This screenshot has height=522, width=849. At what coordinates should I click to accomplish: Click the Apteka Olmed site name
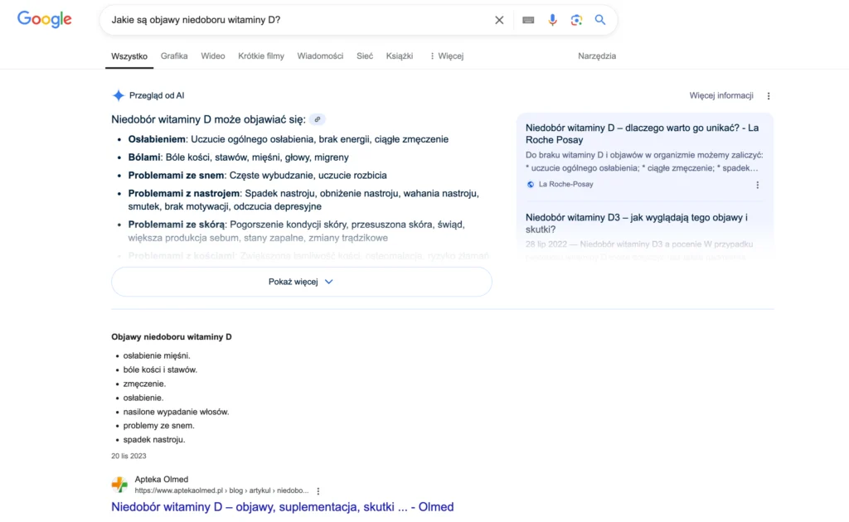click(x=162, y=479)
